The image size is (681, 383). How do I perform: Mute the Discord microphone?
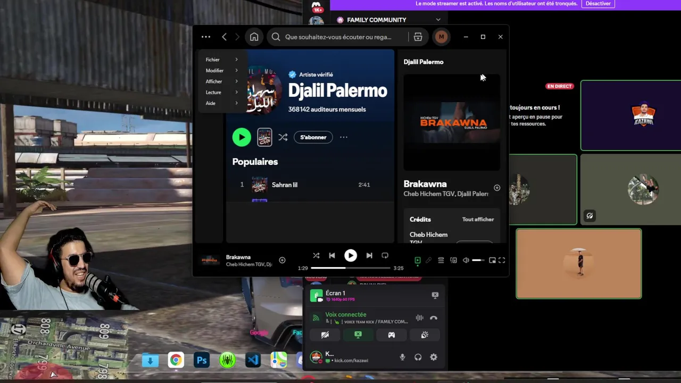coord(403,357)
